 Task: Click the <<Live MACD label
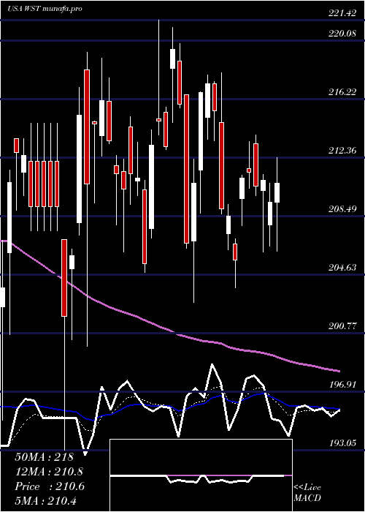tap(307, 493)
